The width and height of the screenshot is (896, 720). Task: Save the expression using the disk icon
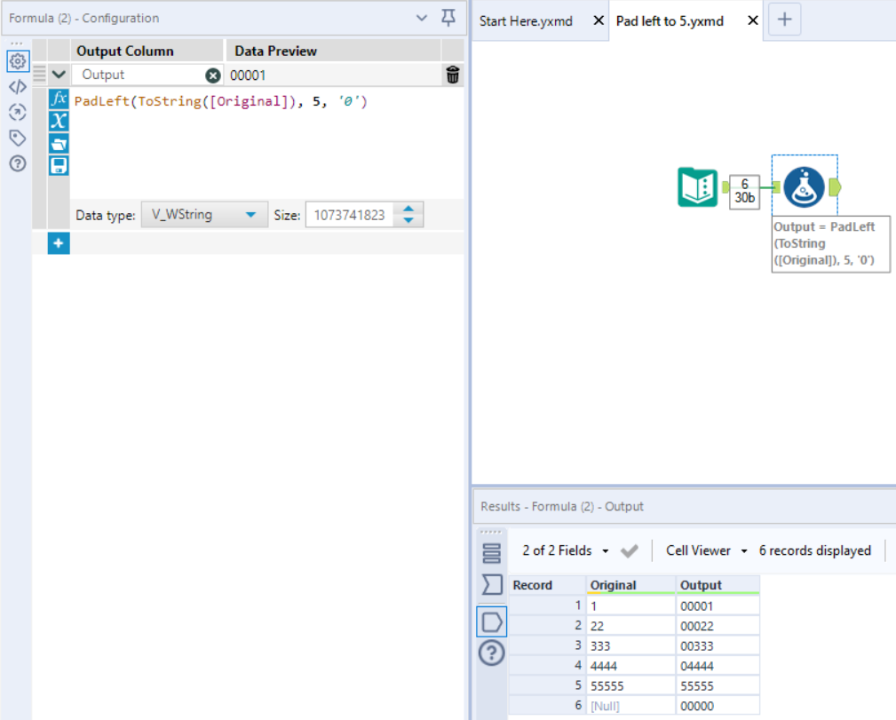click(x=58, y=164)
